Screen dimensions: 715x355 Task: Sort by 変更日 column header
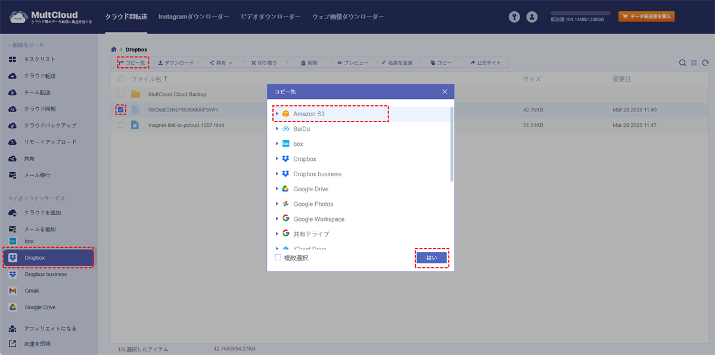coord(621,79)
